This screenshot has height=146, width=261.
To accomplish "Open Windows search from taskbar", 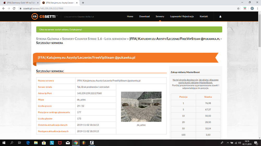I will click(x=12, y=143).
